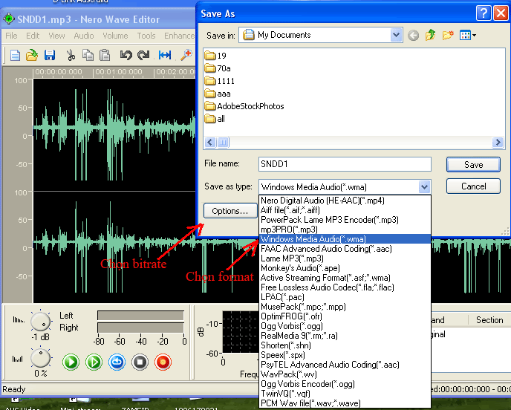Screen dimensions: 511x410
Task: Click the New file toolbar icon
Action: tap(15, 55)
